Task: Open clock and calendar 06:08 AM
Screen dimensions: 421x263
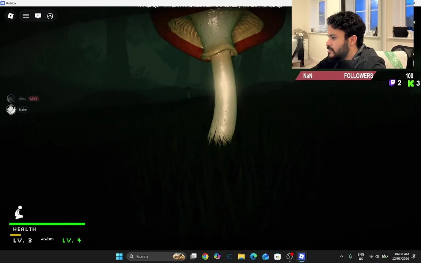Action: point(401,256)
